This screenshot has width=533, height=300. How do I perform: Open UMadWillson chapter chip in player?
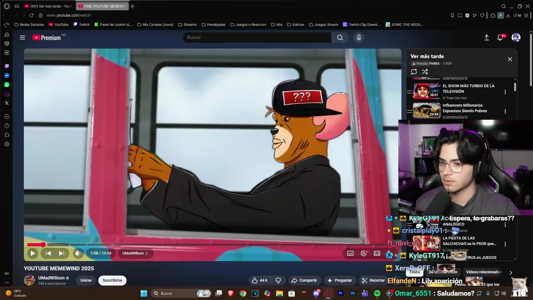point(135,253)
